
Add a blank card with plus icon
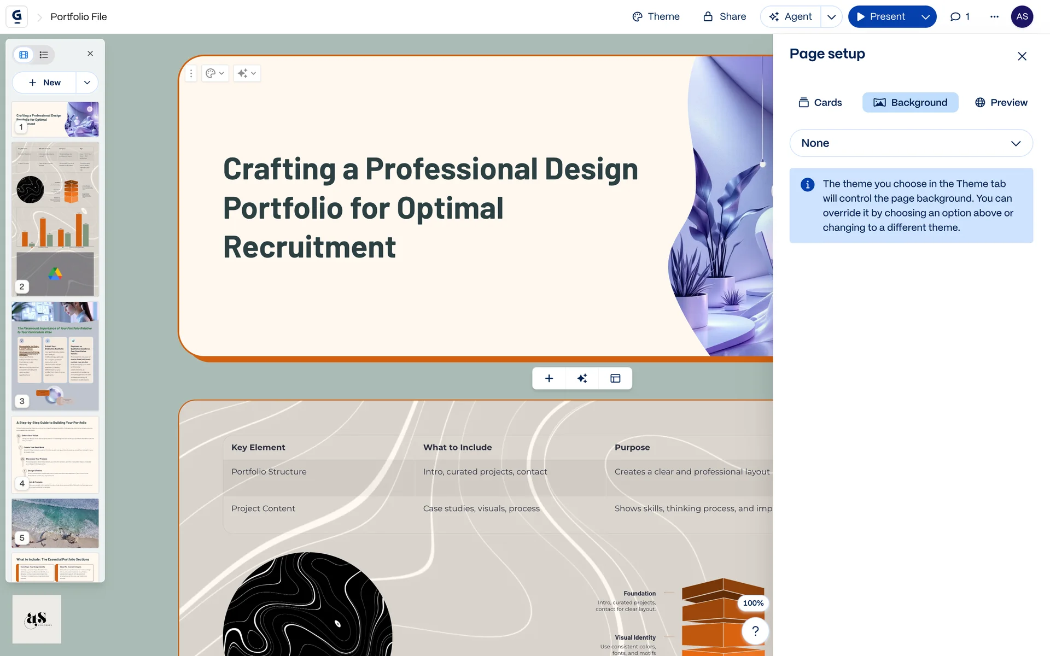pos(549,378)
